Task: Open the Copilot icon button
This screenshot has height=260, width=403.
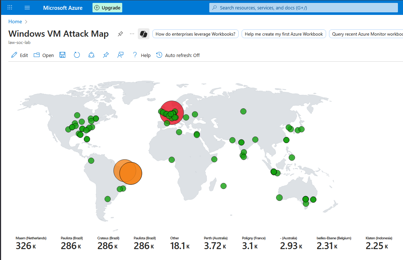Action: click(143, 34)
